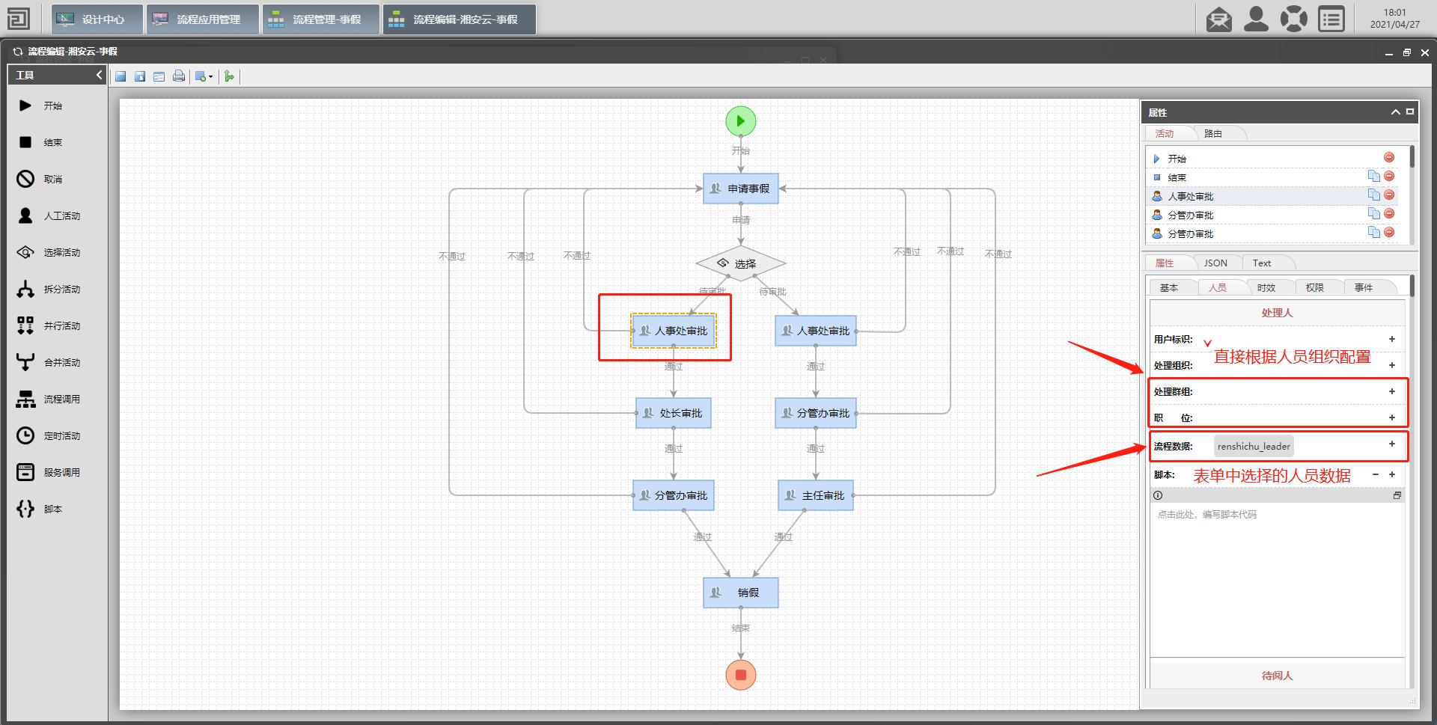Pop out the 属性 panel with the square icon
The height and width of the screenshot is (725, 1437).
point(1410,111)
